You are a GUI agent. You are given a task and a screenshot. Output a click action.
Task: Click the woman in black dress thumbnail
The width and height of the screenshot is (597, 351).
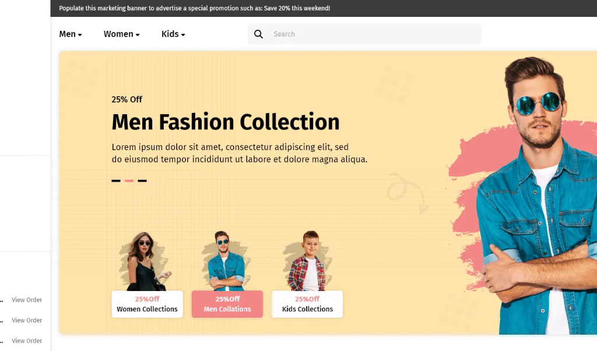[x=144, y=261]
